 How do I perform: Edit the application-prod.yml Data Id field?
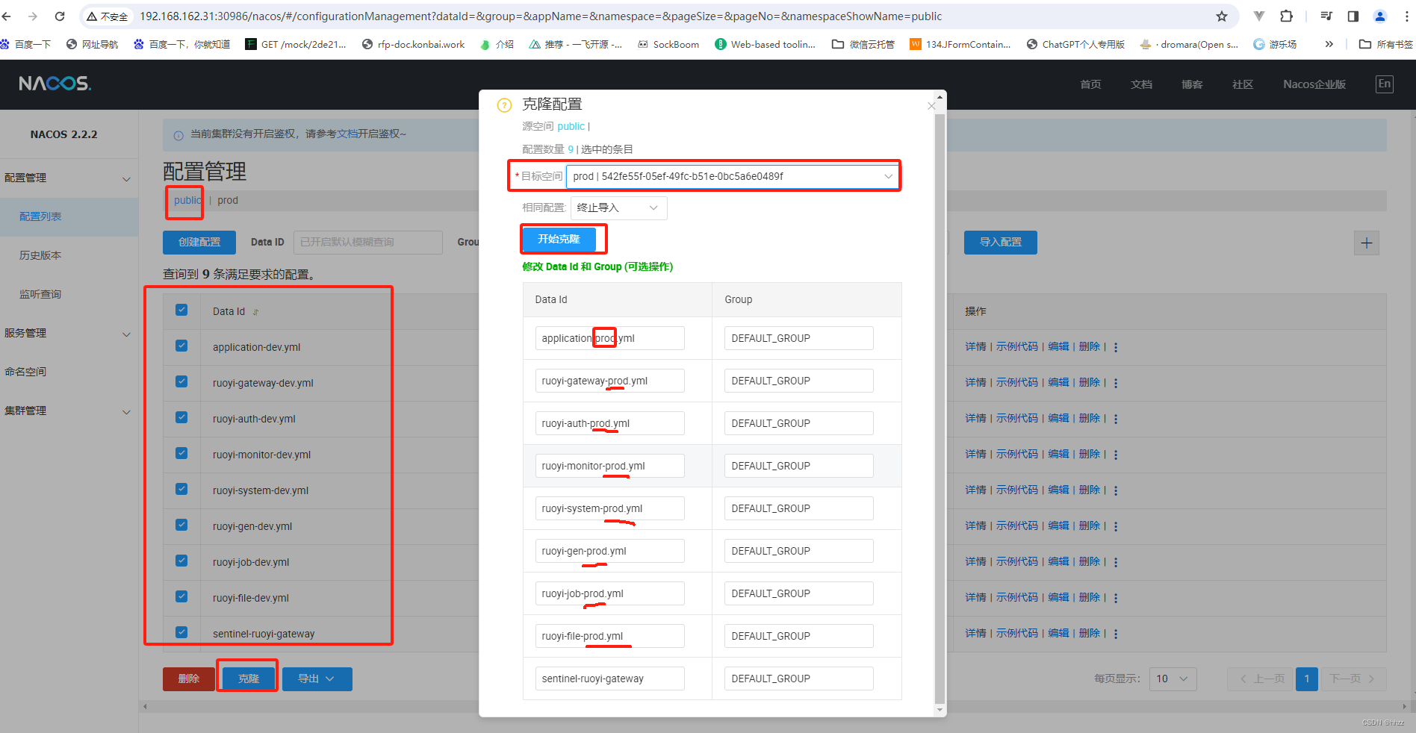pos(609,338)
